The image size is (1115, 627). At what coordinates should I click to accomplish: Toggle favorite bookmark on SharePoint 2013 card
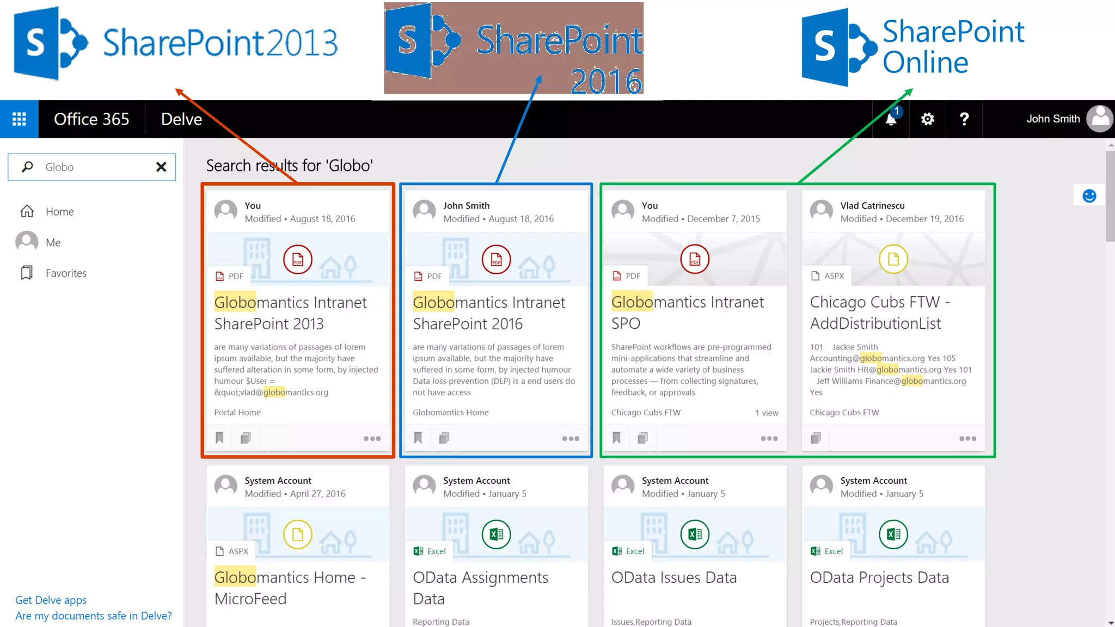[x=219, y=438]
